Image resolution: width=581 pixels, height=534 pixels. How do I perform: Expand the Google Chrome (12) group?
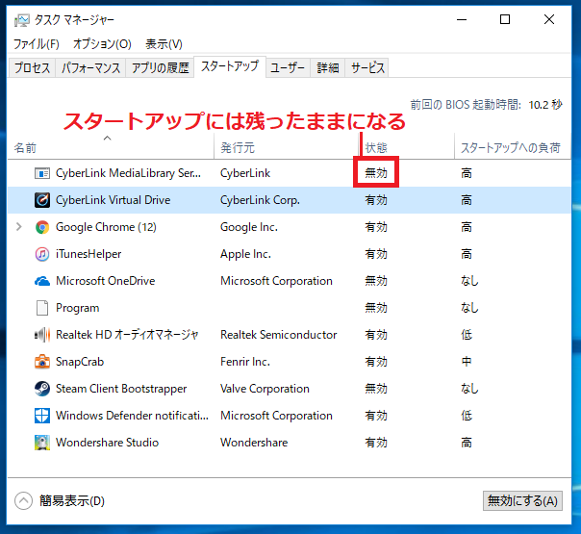19,227
